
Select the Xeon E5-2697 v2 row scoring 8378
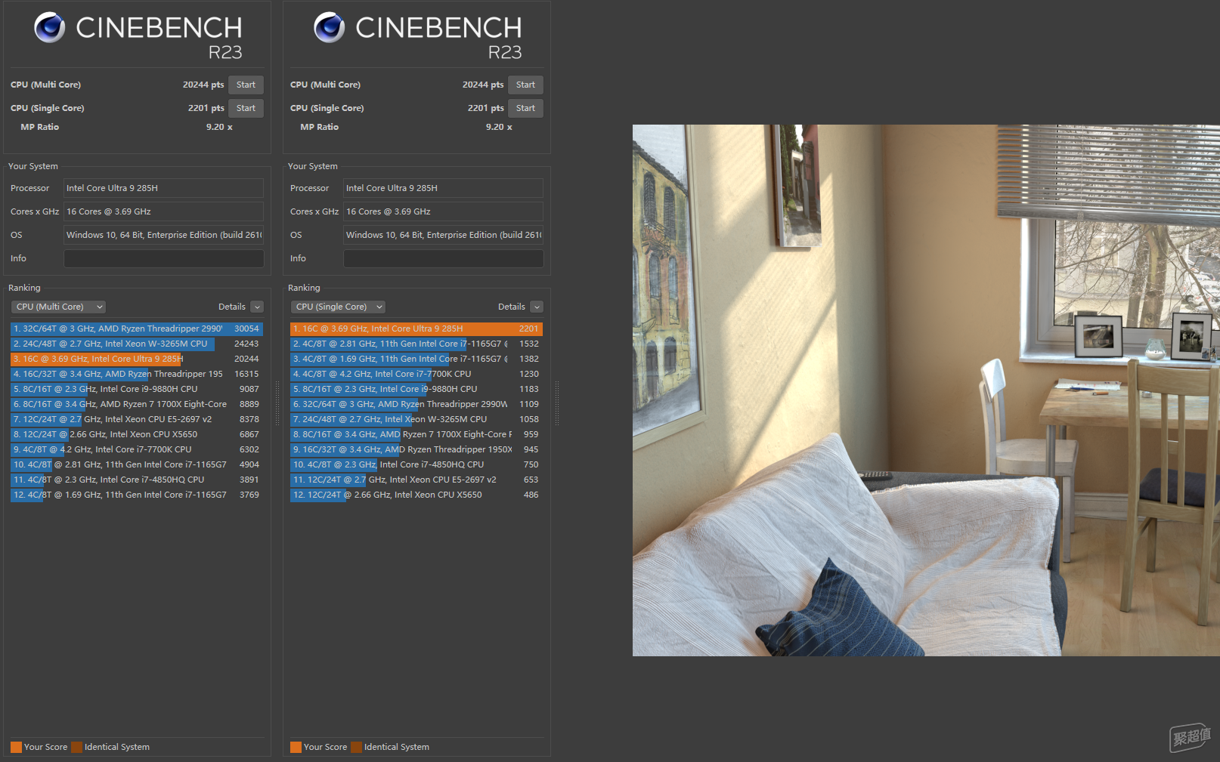click(x=137, y=419)
